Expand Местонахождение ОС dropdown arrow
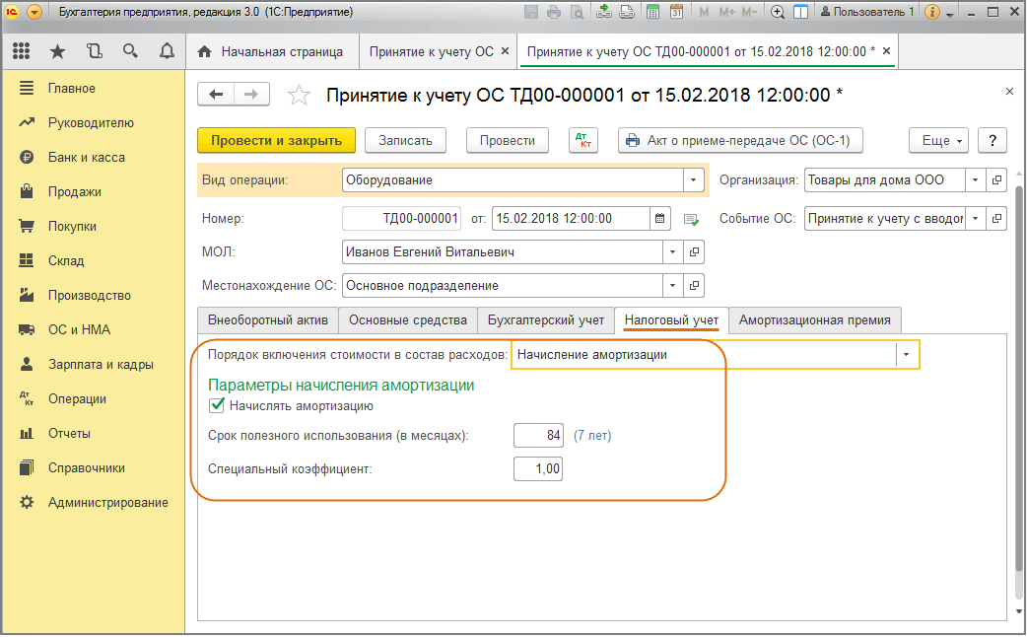This screenshot has width=1027, height=637. (672, 285)
